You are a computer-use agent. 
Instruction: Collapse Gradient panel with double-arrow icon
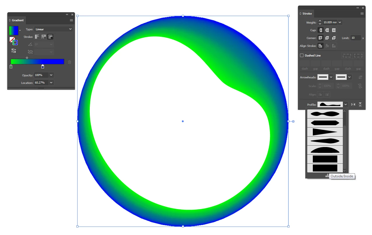(67, 14)
